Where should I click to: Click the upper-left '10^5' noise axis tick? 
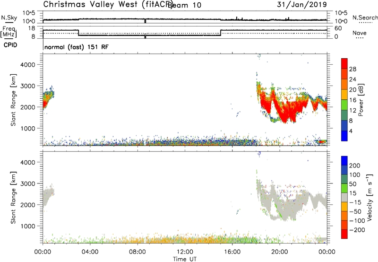29,13
